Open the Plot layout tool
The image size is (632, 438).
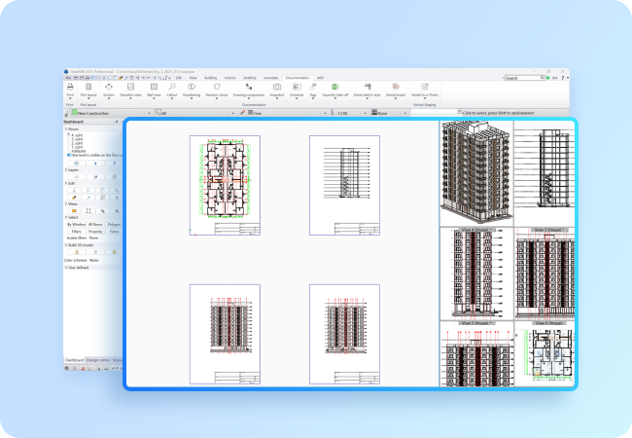(88, 88)
